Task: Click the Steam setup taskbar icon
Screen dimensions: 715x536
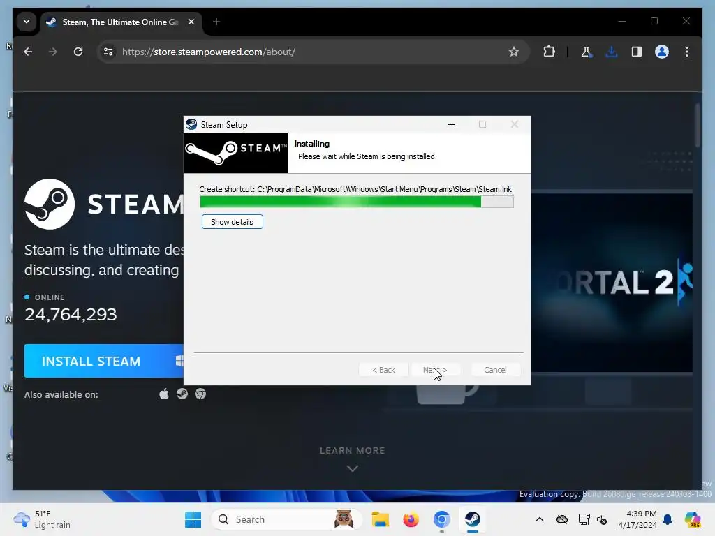Action: click(x=473, y=519)
